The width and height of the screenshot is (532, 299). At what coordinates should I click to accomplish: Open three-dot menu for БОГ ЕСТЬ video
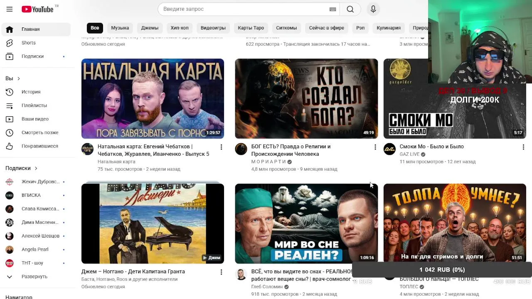point(375,147)
